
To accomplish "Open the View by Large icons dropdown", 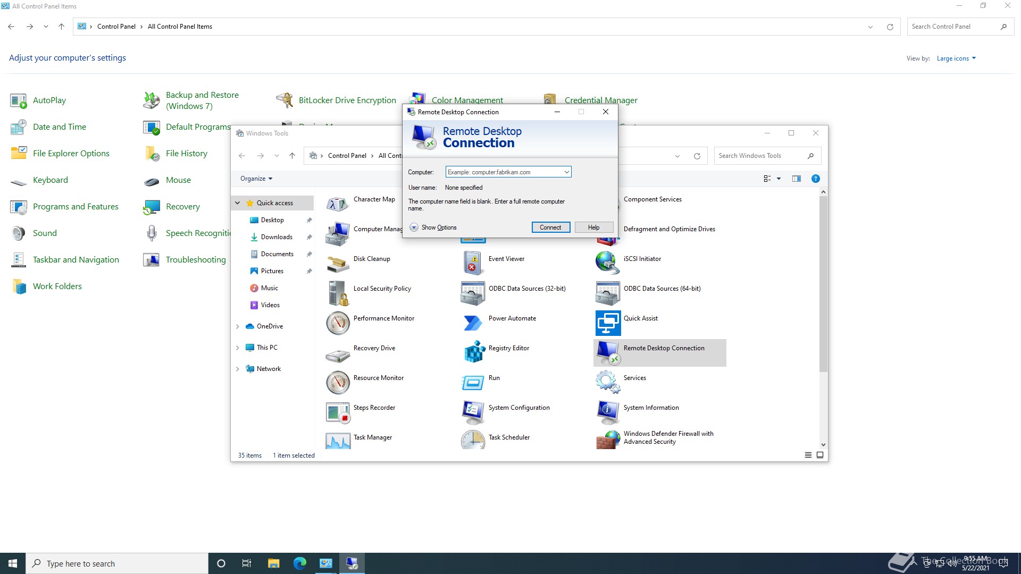I will point(956,58).
